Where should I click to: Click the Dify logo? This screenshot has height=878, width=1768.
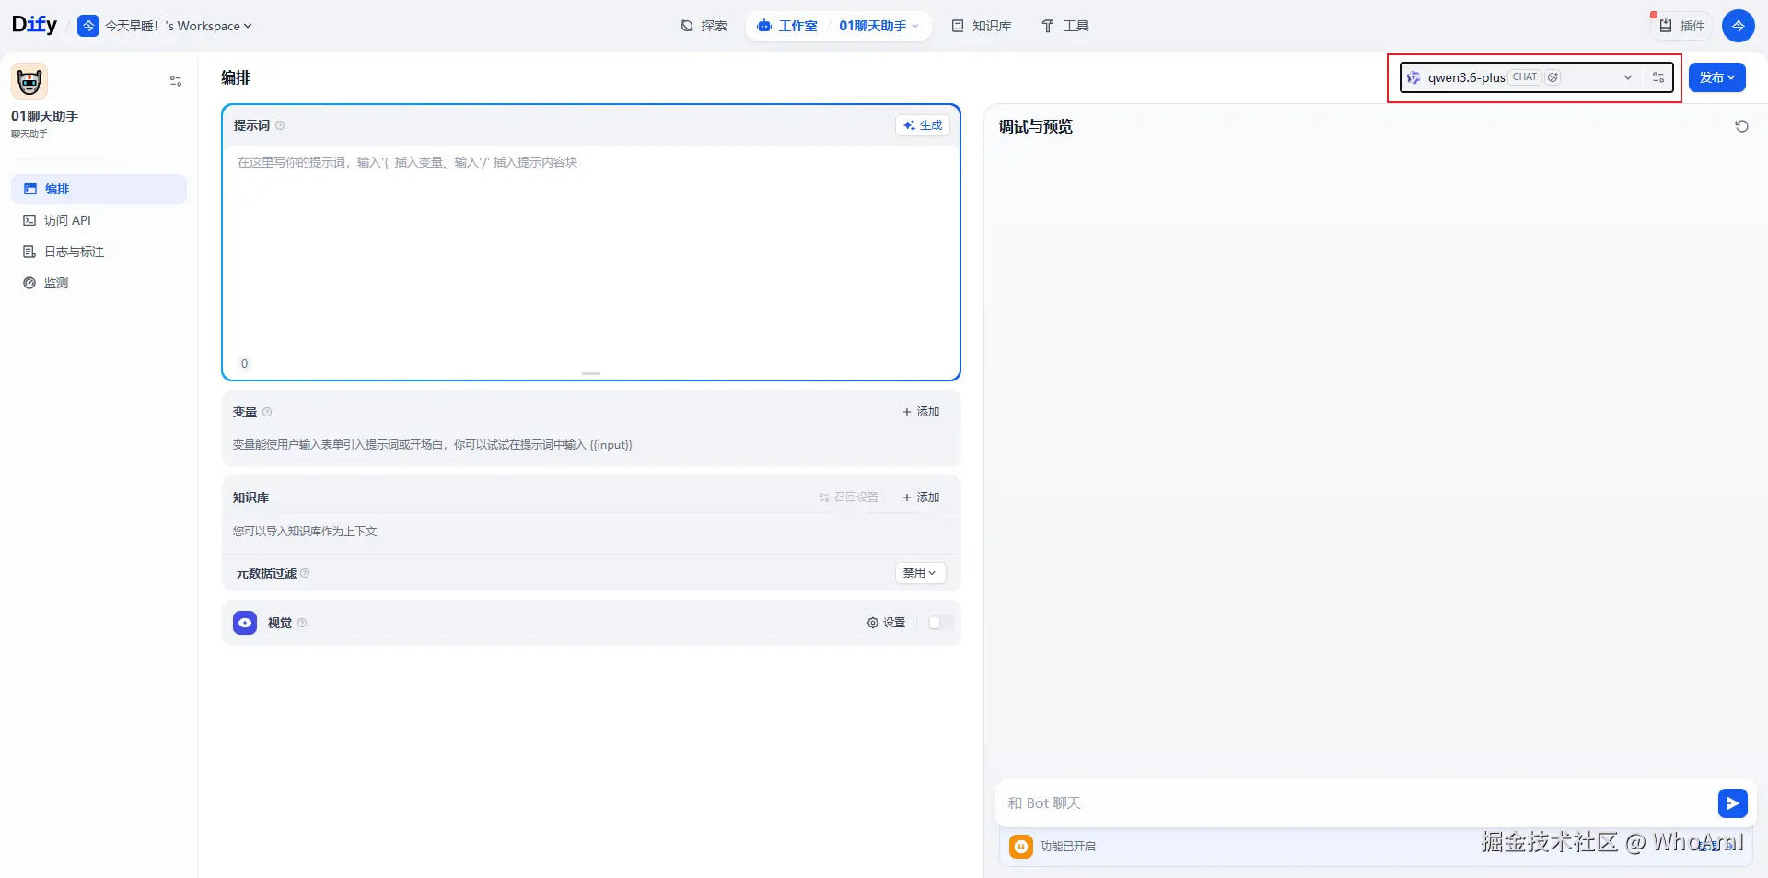coord(34,25)
